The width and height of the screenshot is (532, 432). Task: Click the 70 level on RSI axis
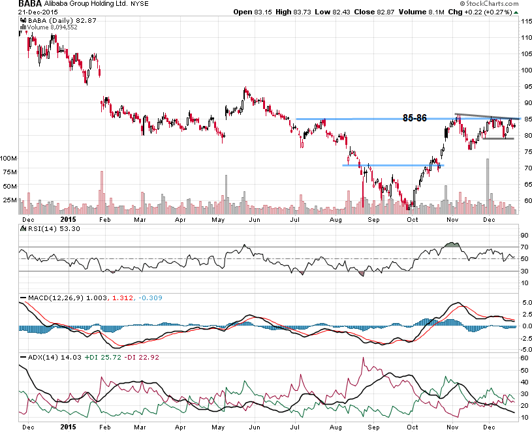[524, 247]
